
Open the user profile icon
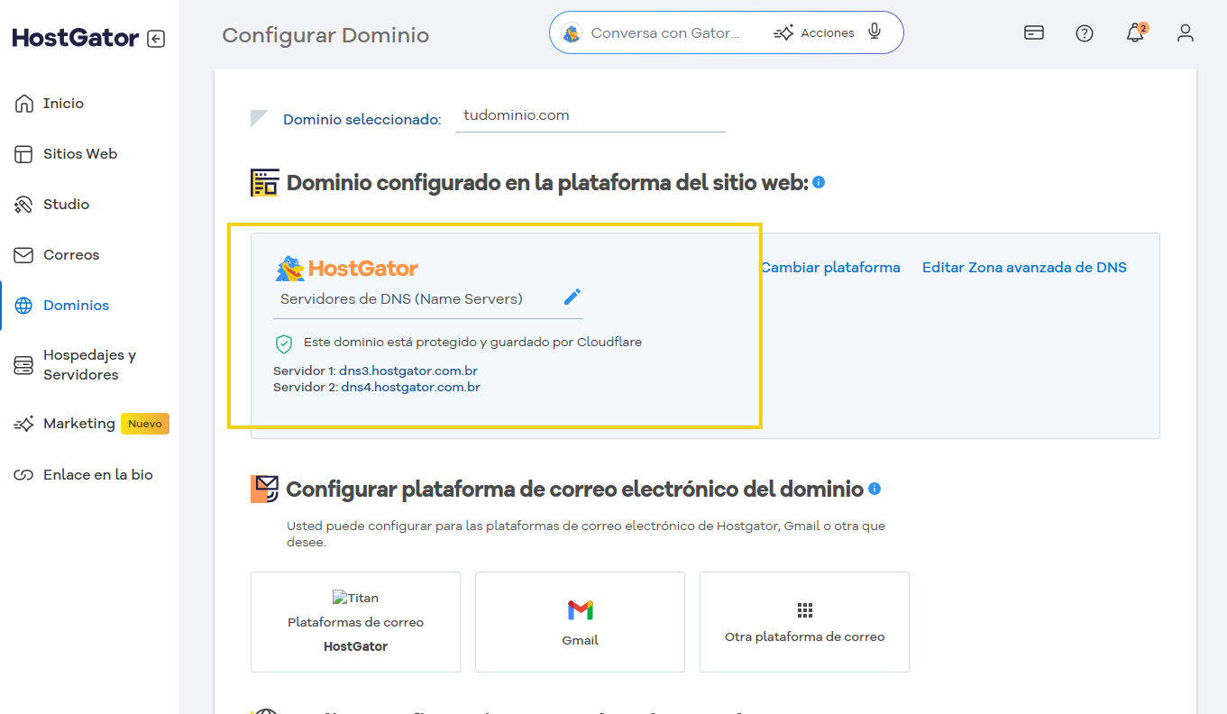coord(1185,32)
